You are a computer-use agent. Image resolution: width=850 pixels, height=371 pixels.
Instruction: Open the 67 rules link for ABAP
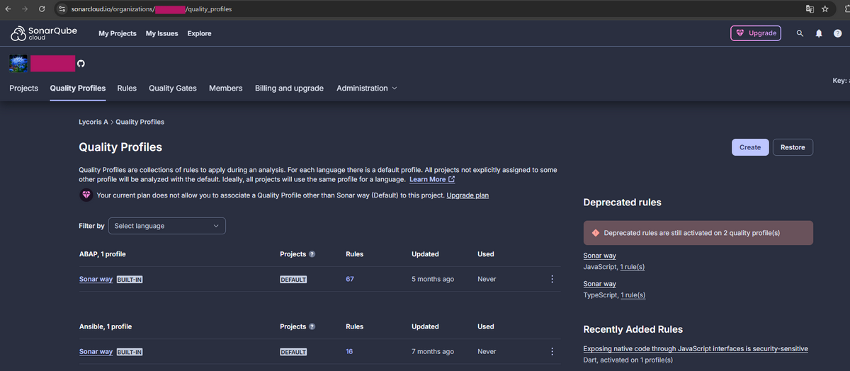pos(350,279)
